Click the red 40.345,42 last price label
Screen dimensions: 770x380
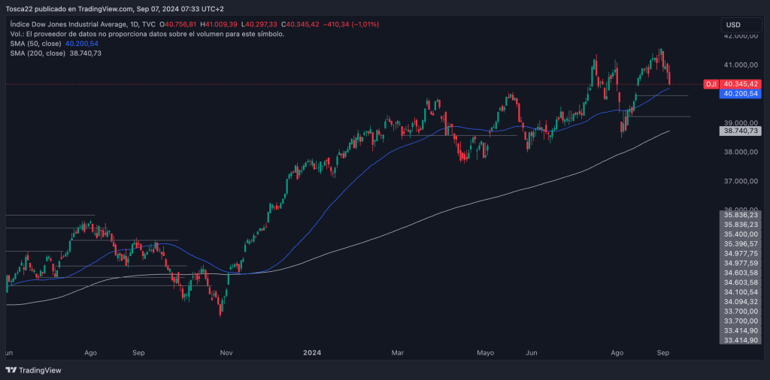tap(741, 84)
